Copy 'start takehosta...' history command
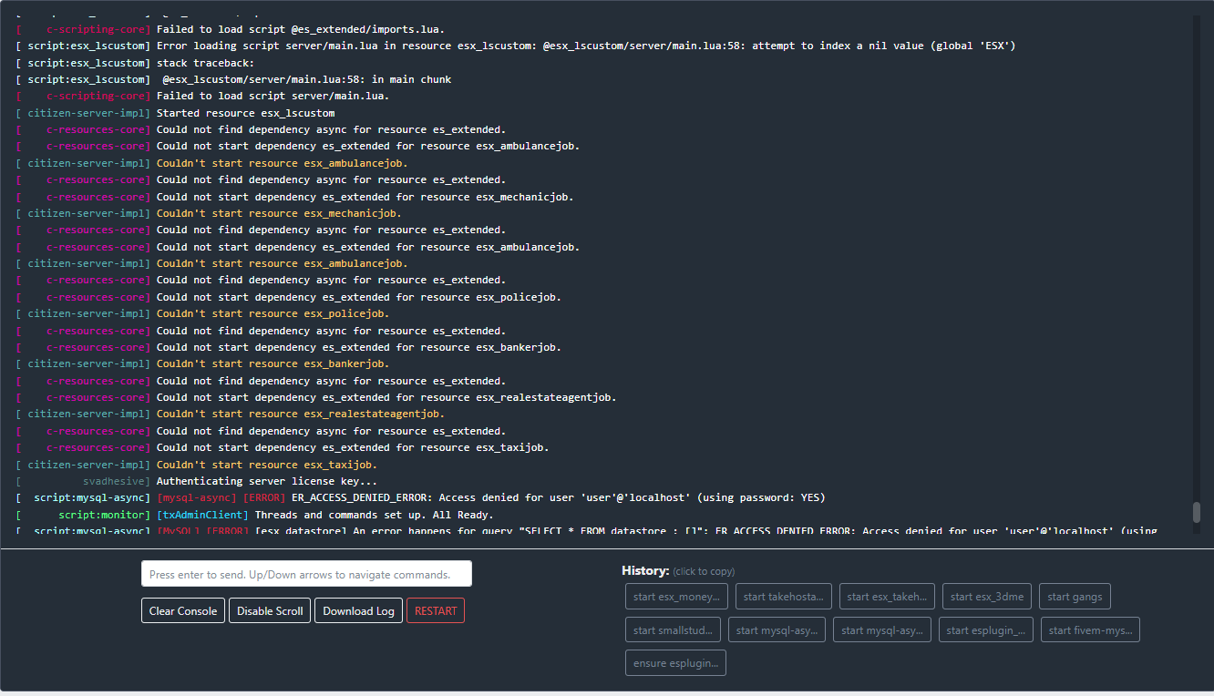The height and width of the screenshot is (696, 1214). 784,597
